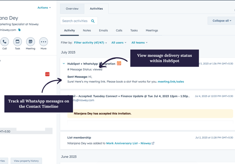Screen dimensions: 235x164
Task: Click the orange WhatsApp integration icon
Action: [x=119, y=63]
